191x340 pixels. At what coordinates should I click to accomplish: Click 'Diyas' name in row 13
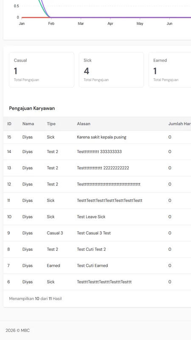[28, 168]
